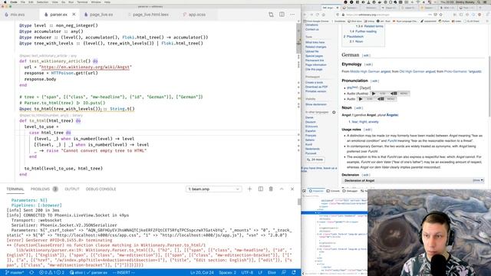Open the Old High German link
The image size is (491, 276).
(412, 71)
